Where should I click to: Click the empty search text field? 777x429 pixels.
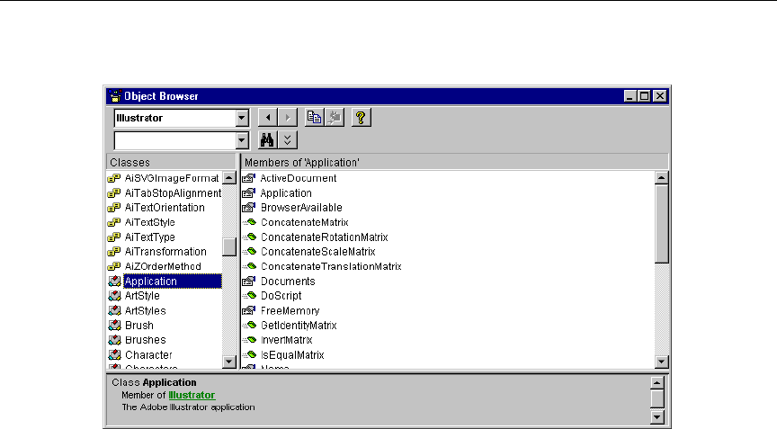[x=175, y=140]
